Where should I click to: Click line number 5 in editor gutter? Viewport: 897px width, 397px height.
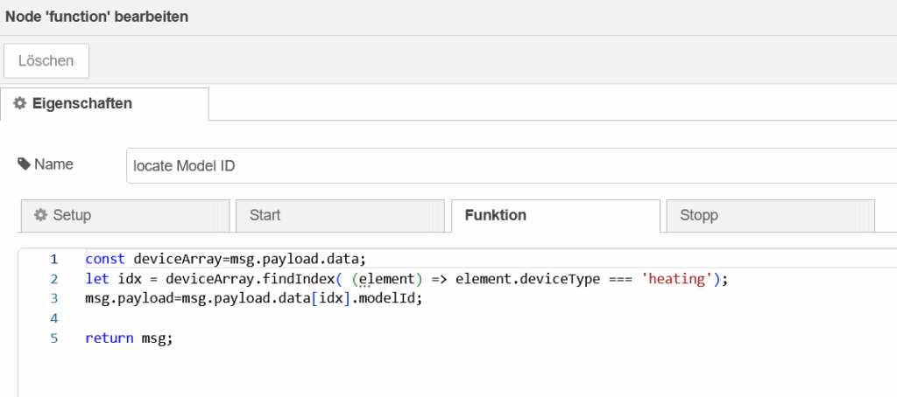(53, 338)
